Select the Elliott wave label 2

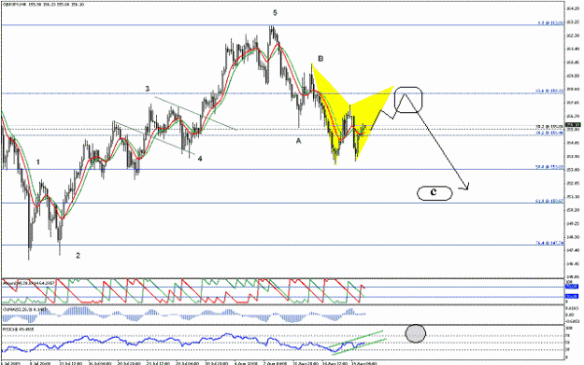(78, 256)
